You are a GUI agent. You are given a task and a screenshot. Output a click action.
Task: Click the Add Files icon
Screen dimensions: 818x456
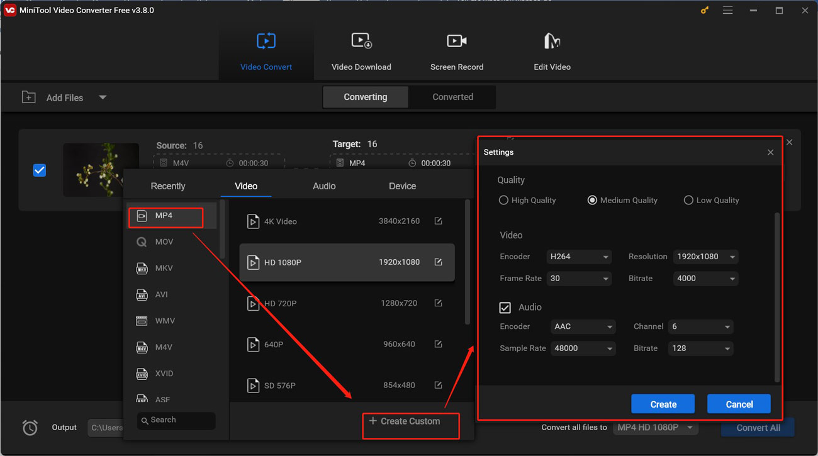click(x=29, y=97)
